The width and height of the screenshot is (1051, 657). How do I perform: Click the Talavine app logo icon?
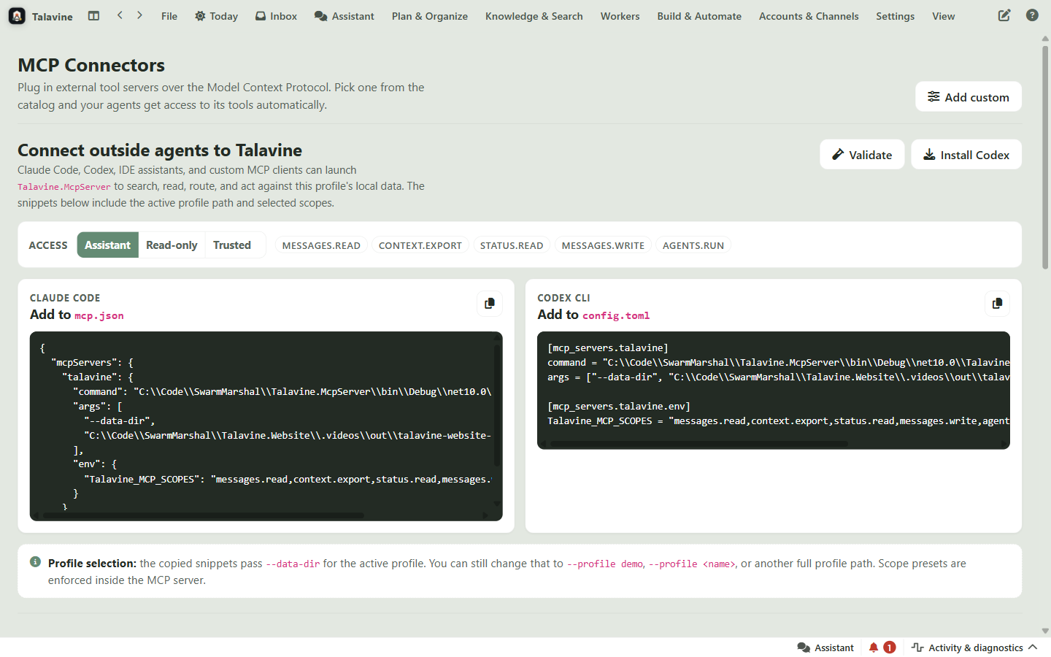pos(17,16)
